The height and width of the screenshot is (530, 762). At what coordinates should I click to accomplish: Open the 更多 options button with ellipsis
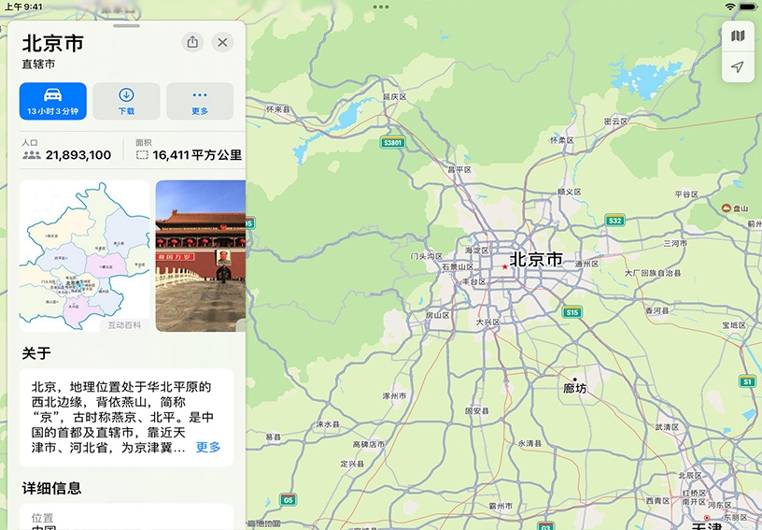pyautogui.click(x=200, y=101)
